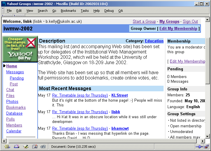Screen dimensions: 211x151
Task: Click the horizontal scrollbar left arrow
Action: point(4,141)
